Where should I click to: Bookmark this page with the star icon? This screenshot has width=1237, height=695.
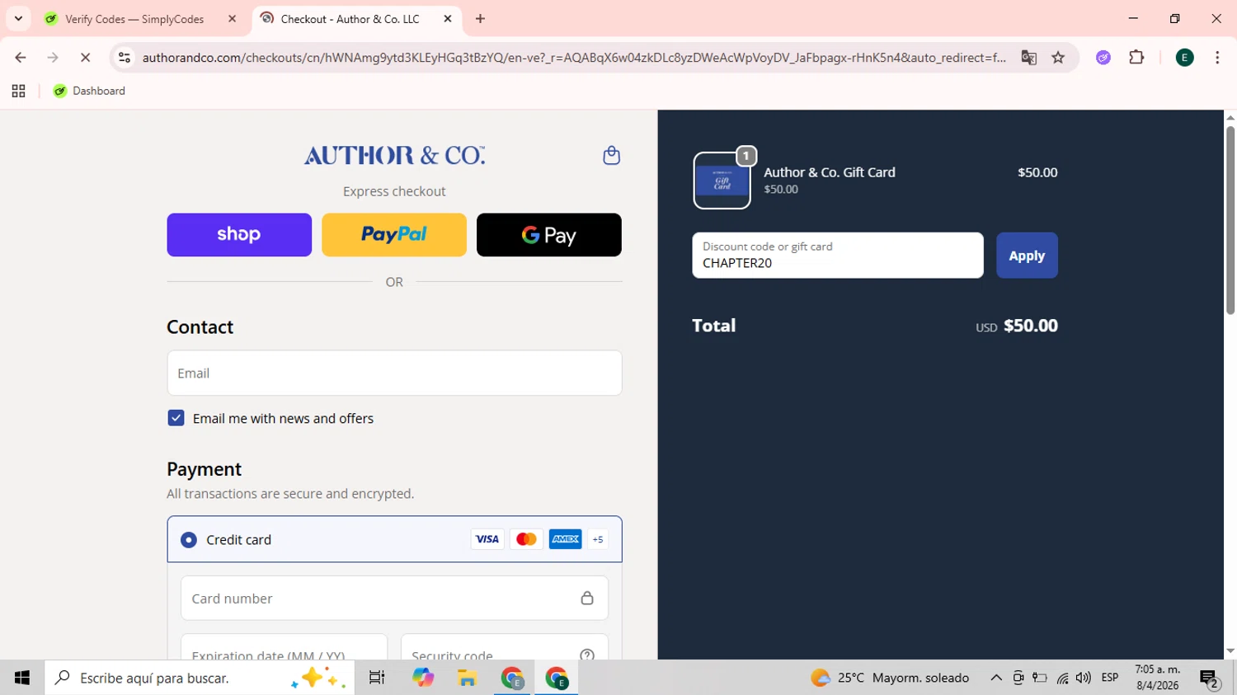coord(1058,58)
